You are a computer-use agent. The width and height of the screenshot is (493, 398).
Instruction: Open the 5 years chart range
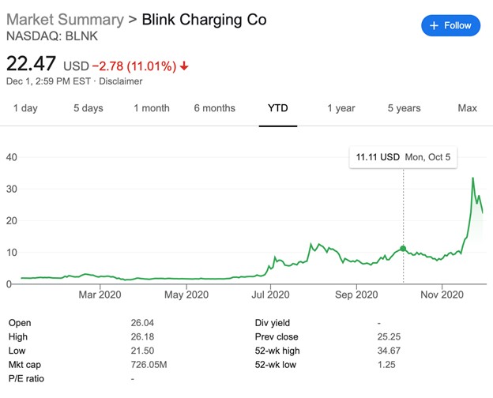(x=404, y=108)
